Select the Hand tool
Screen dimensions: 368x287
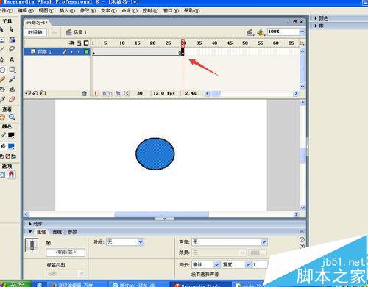click(2, 117)
